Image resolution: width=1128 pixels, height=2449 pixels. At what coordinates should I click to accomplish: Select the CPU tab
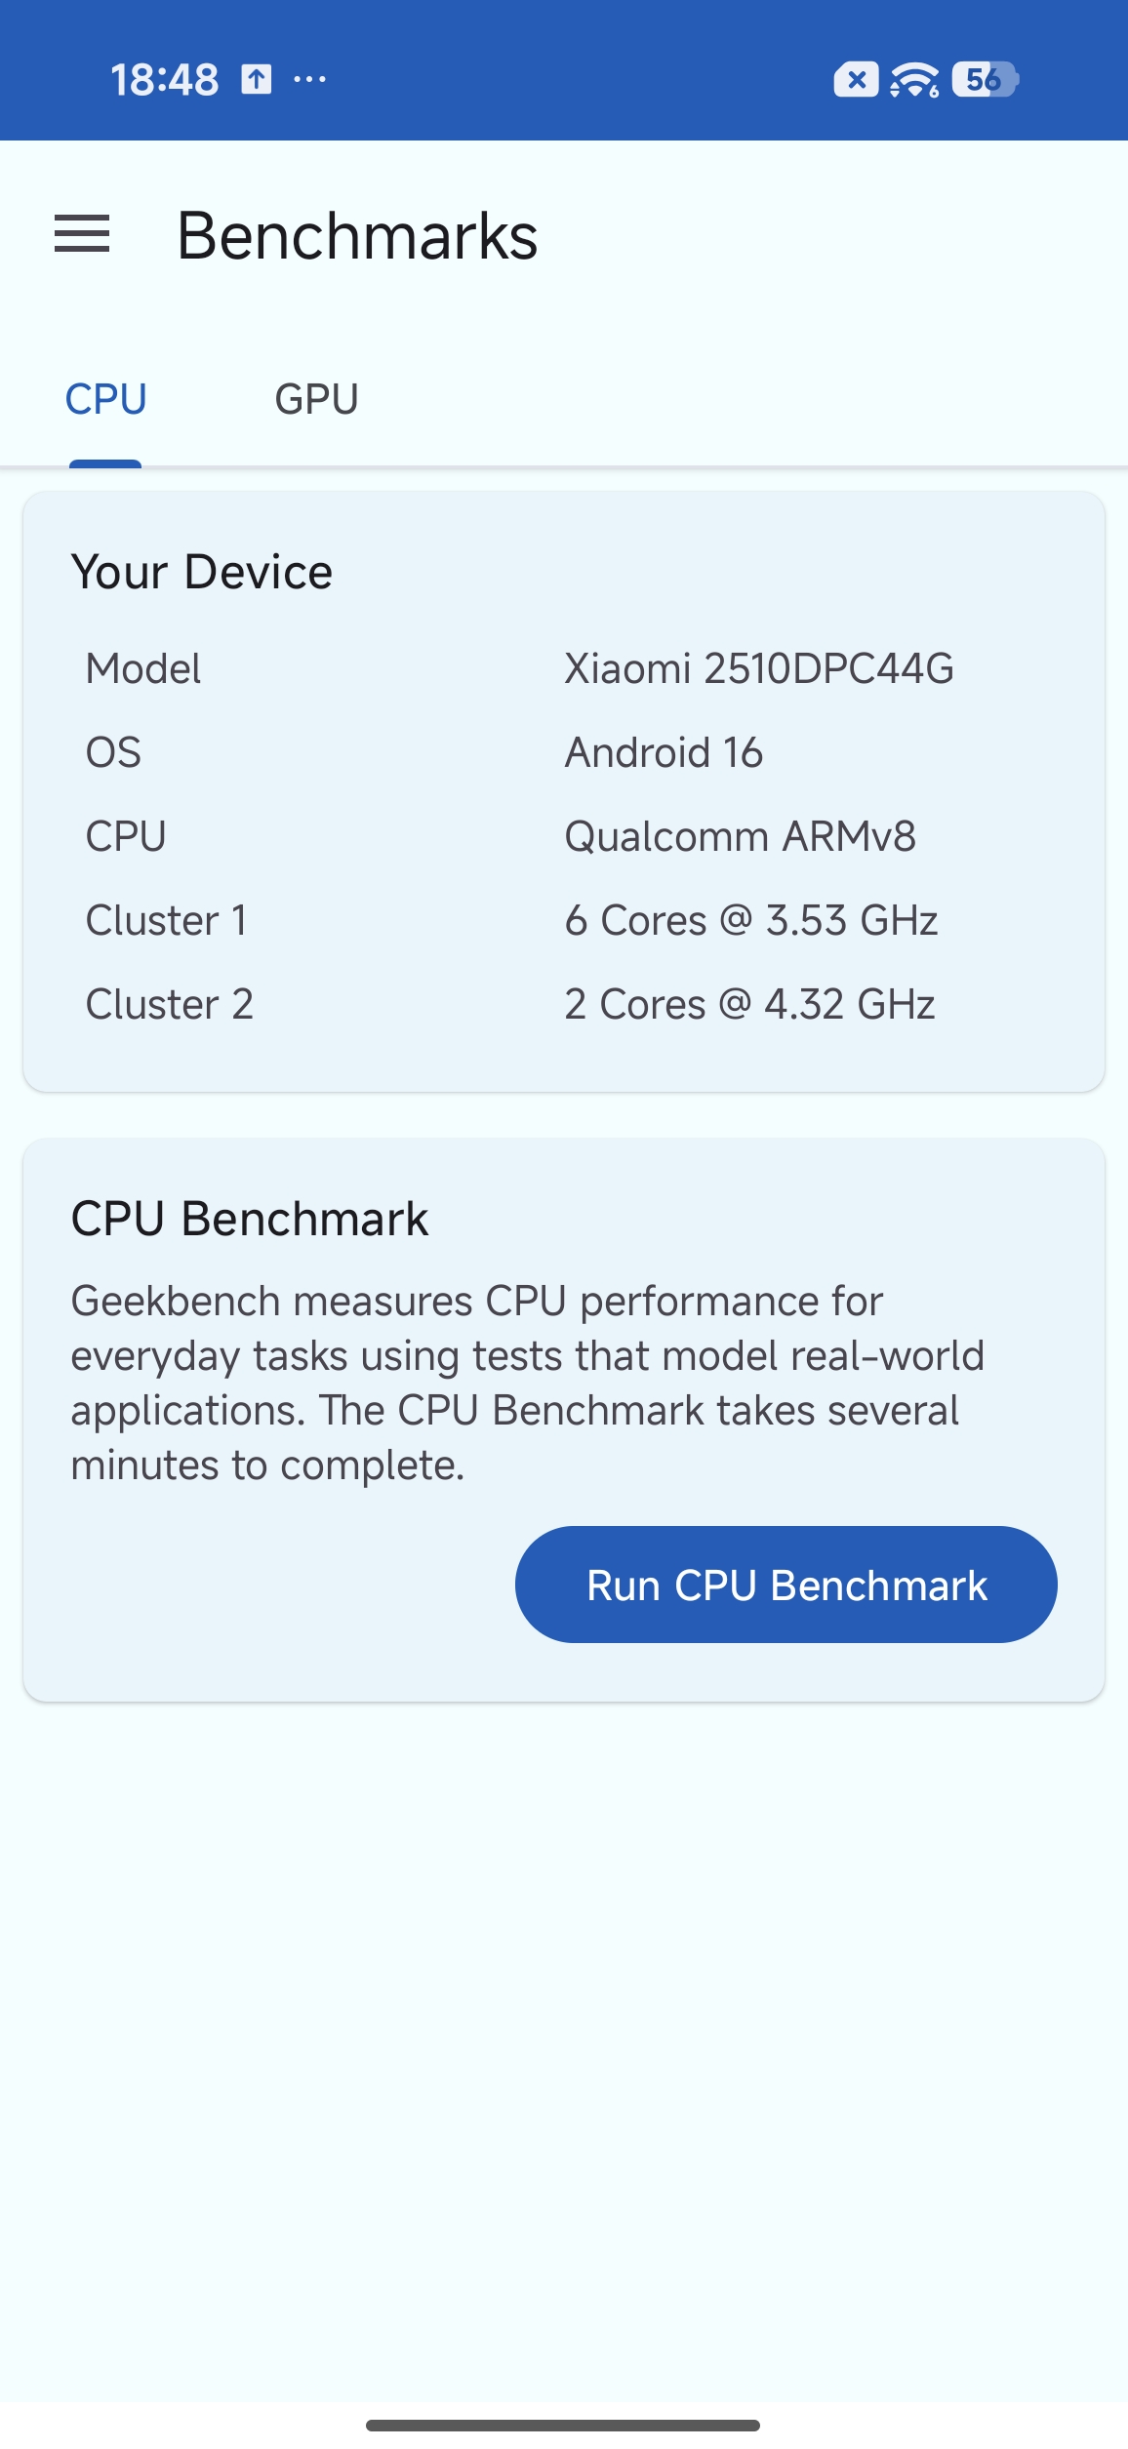pyautogui.click(x=105, y=399)
